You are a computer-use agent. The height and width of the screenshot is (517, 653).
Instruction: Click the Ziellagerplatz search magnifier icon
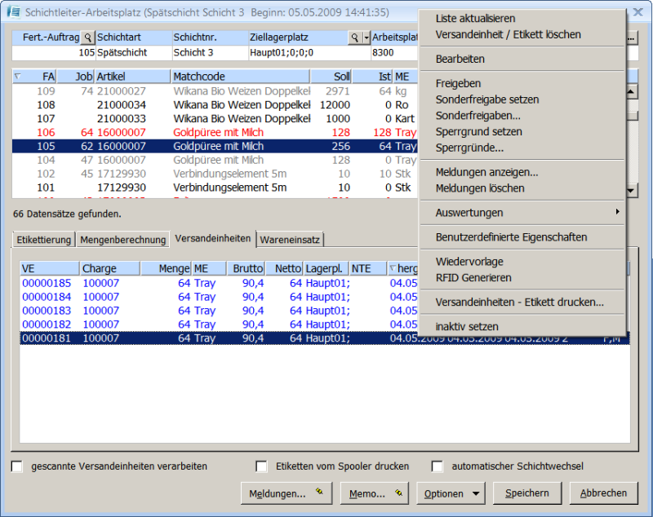pyautogui.click(x=354, y=38)
